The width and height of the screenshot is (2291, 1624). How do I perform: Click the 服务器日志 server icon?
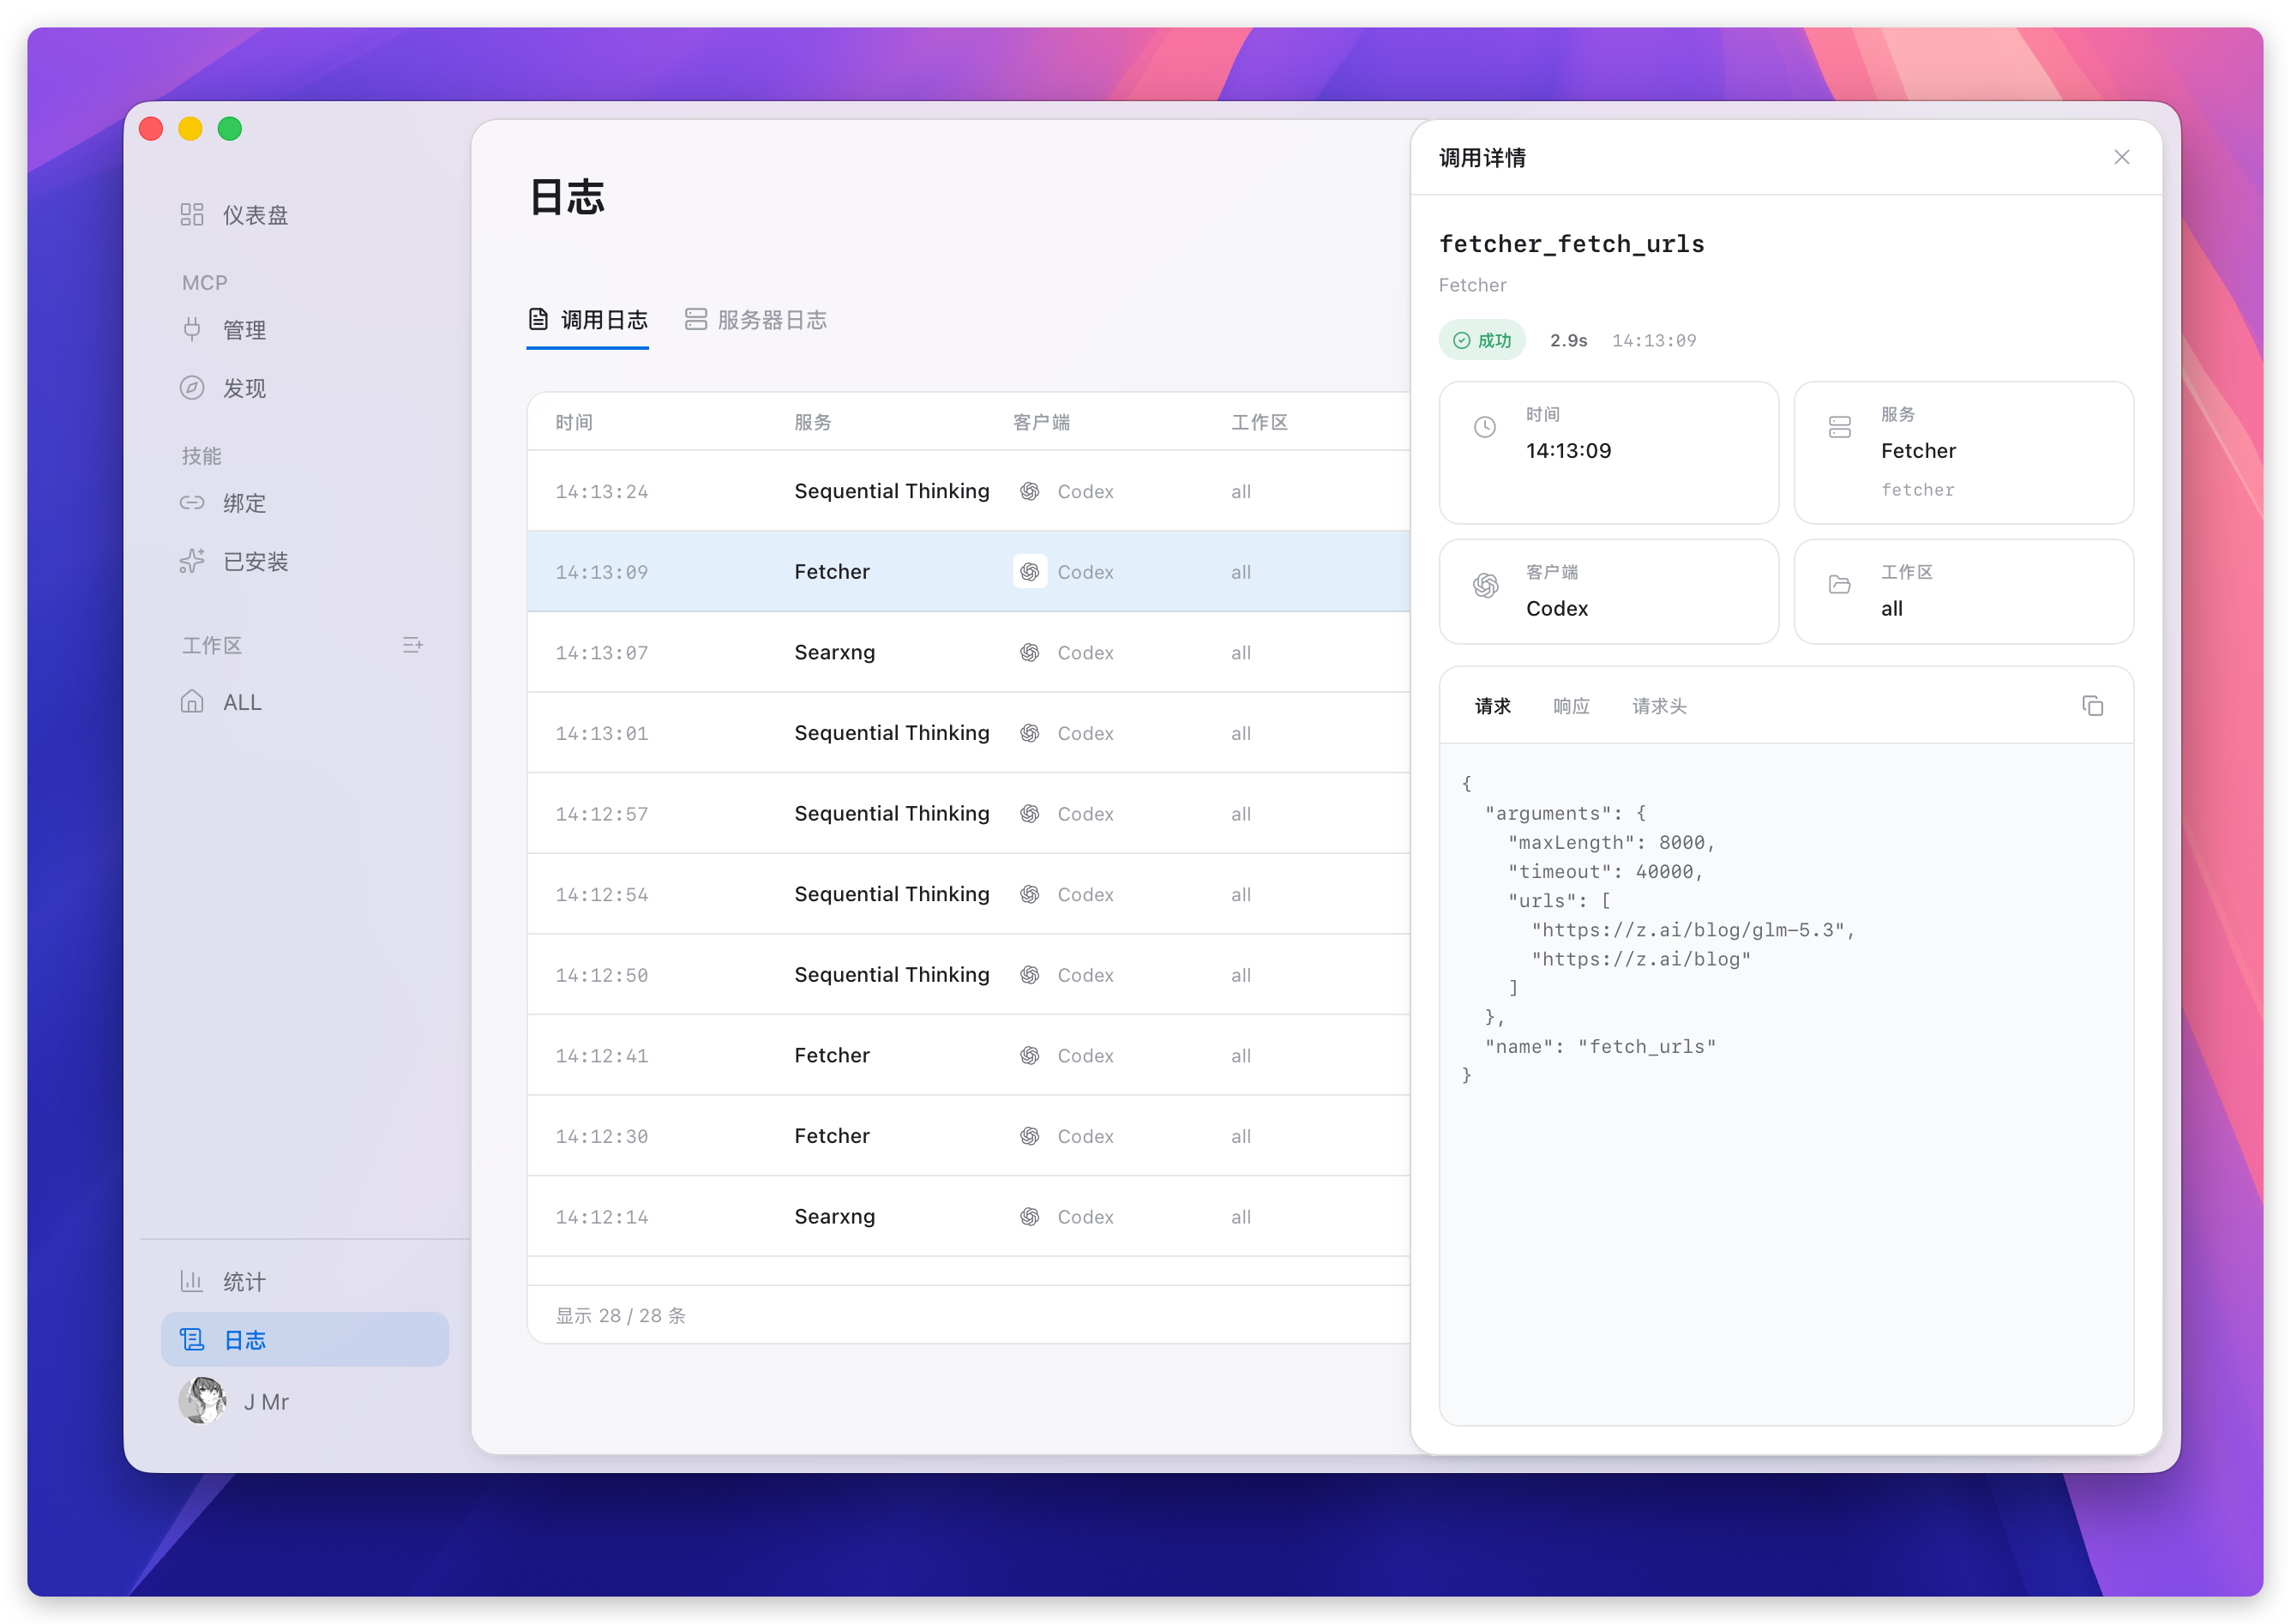pyautogui.click(x=696, y=320)
